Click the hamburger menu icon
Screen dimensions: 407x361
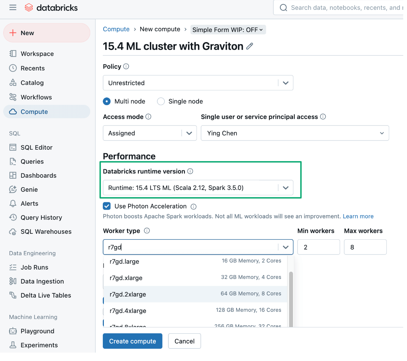[13, 7]
